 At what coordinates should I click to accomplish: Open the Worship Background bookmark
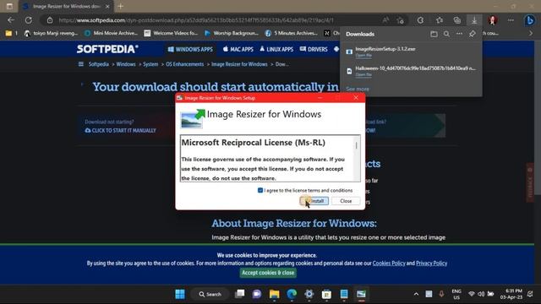pos(232,33)
